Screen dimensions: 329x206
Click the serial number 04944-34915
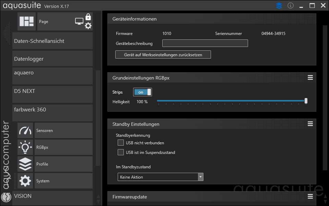click(x=273, y=34)
